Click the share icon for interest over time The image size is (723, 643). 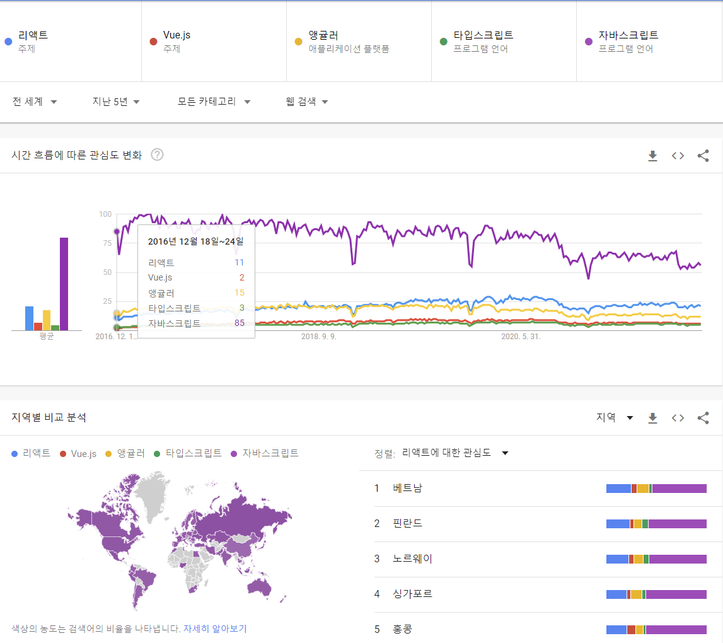pos(703,155)
